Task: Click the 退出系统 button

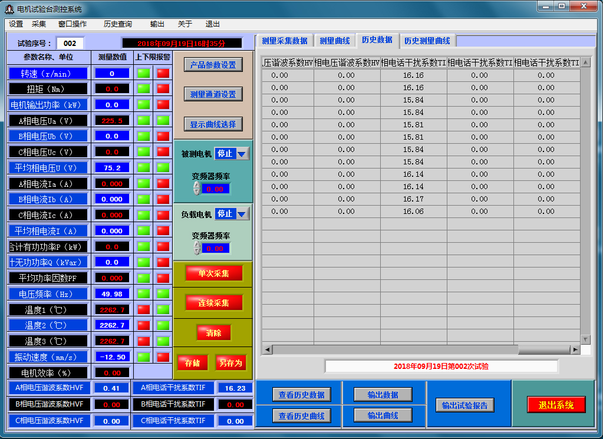Action: coord(556,405)
